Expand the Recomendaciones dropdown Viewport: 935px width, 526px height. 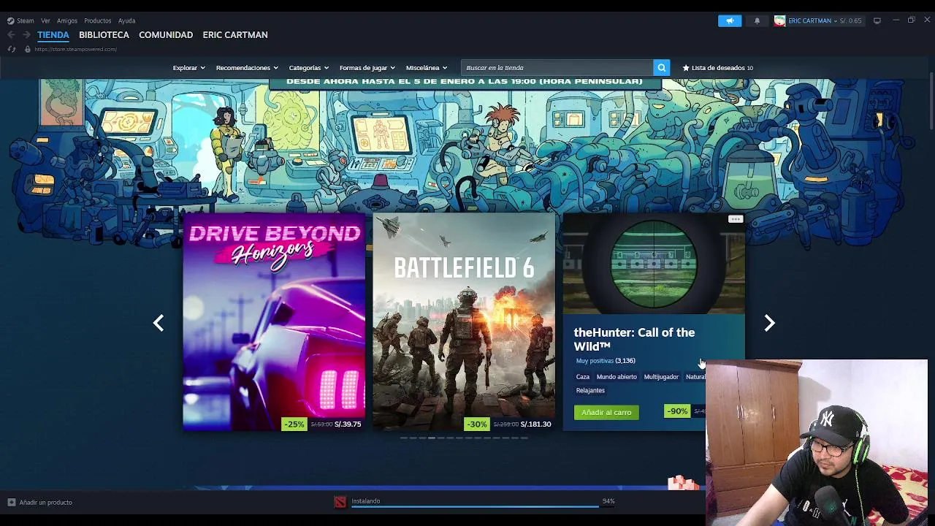(x=247, y=68)
